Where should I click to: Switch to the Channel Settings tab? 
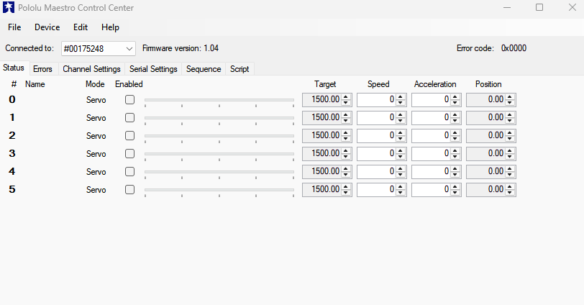(x=91, y=69)
